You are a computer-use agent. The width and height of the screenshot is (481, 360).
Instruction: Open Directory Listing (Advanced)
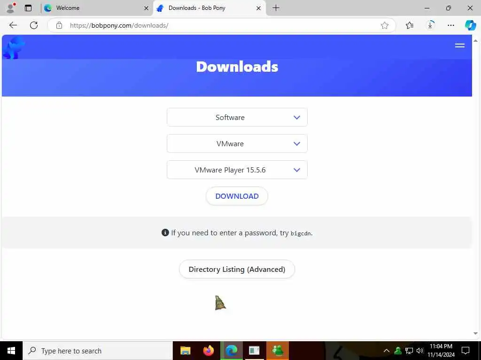(237, 270)
